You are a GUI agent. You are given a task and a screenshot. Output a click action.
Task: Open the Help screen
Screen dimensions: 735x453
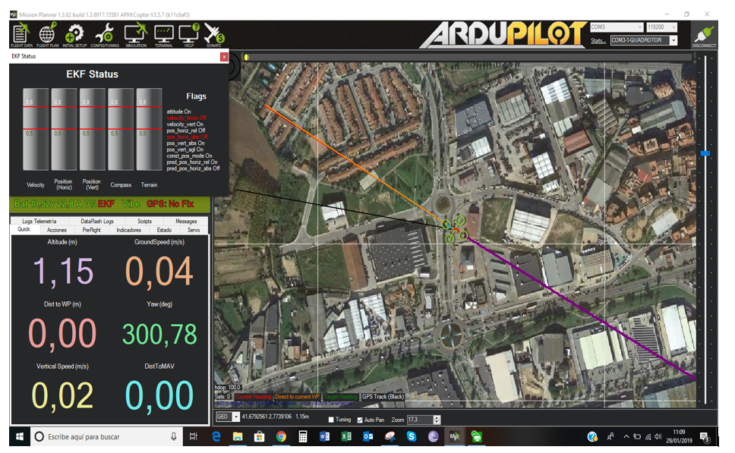pyautogui.click(x=189, y=35)
